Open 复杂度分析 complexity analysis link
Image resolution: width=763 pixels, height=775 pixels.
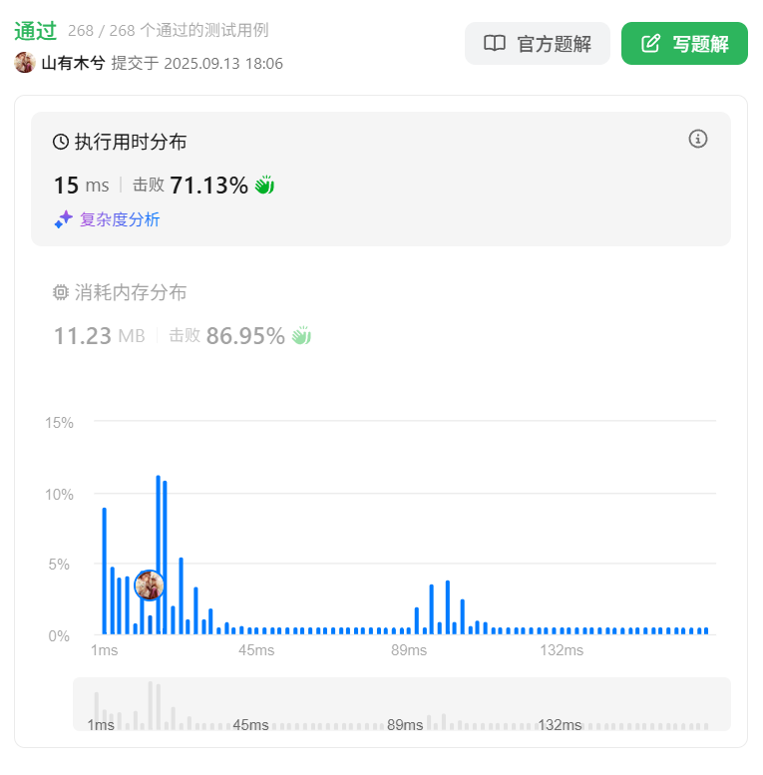click(120, 219)
